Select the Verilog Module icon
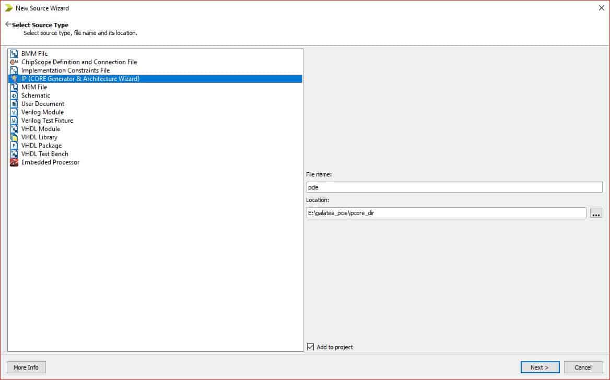This screenshot has height=380, width=610. coord(14,112)
